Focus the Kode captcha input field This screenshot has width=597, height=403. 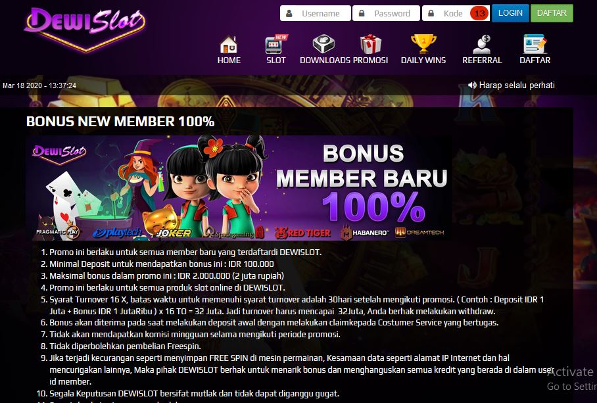[x=446, y=13]
